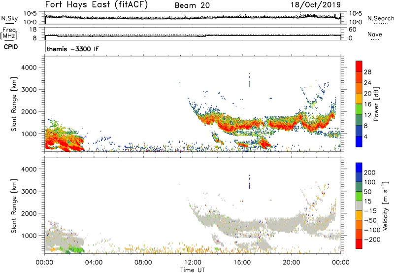
Task: Click the '20:00' time axis label
Action: (x=291, y=263)
